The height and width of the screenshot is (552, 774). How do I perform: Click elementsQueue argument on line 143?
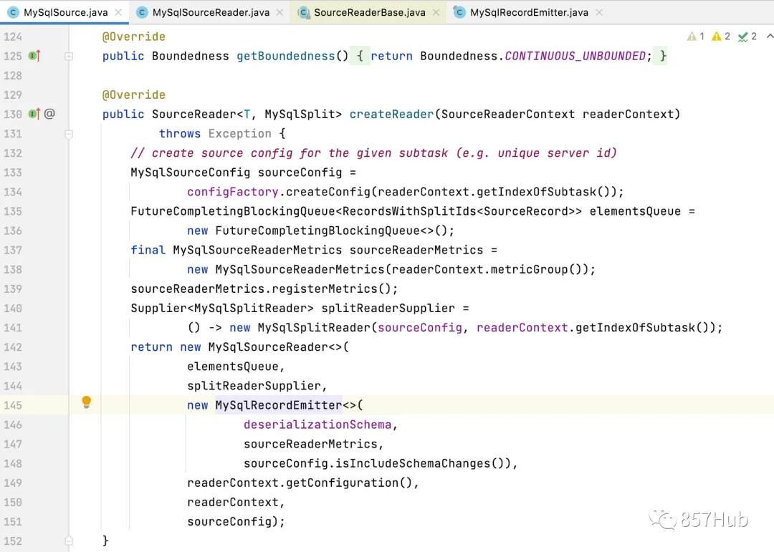click(232, 367)
